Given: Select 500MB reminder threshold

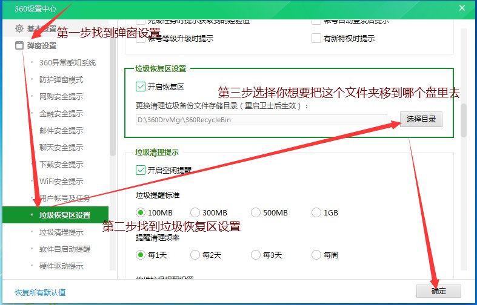Looking at the screenshot, I should tap(256, 212).
